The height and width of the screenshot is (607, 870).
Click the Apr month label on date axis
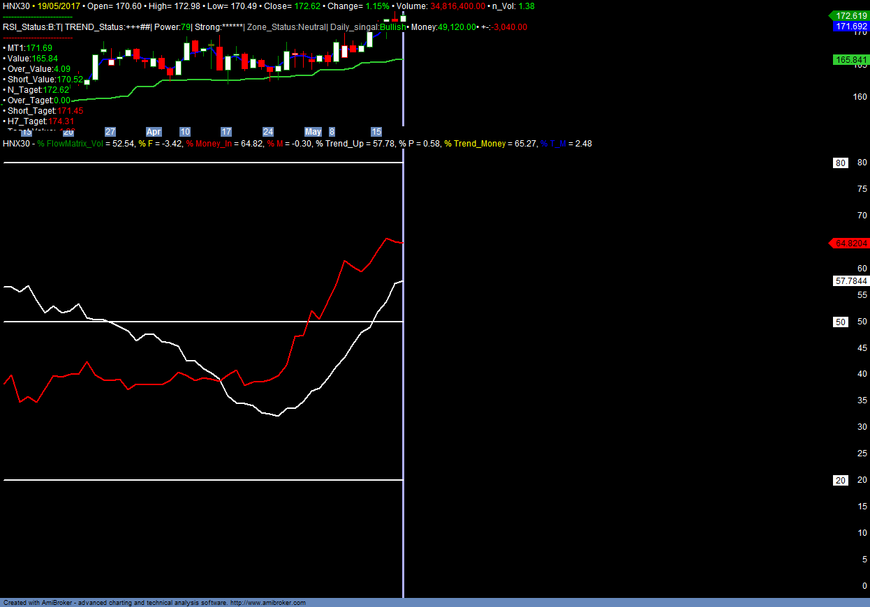[154, 132]
